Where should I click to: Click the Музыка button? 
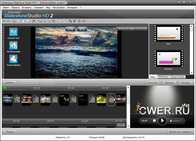(185, 83)
